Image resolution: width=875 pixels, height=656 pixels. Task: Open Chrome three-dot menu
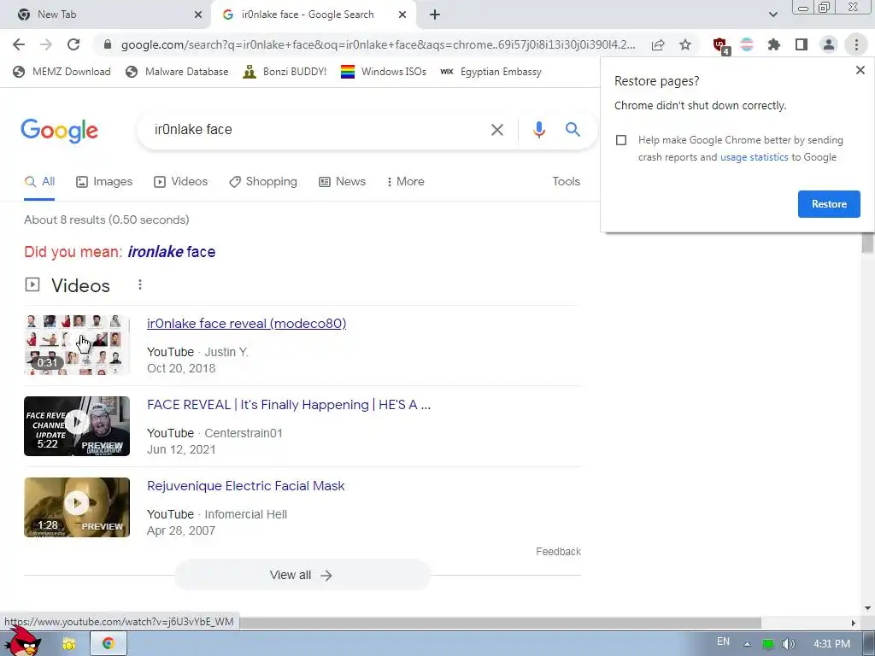[856, 44]
